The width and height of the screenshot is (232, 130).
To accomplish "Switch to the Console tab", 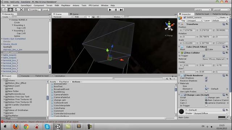I will (24, 76).
